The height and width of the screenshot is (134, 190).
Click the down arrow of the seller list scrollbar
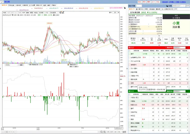189,132
